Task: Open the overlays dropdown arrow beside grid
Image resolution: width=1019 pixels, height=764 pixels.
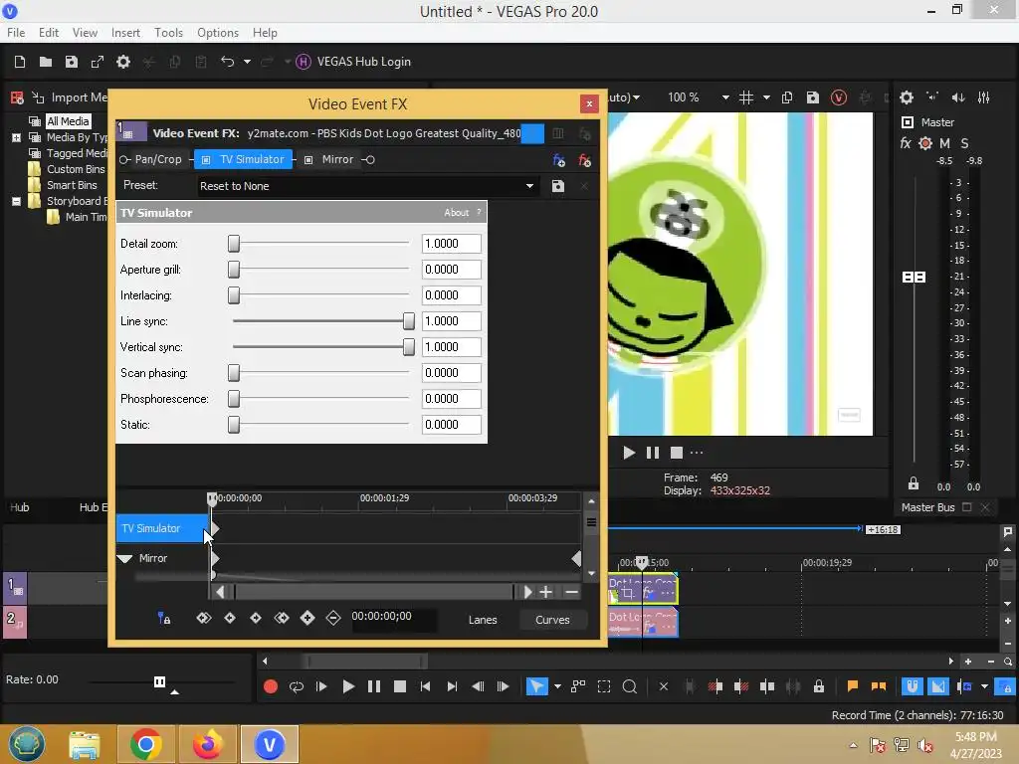Action: 766,97
